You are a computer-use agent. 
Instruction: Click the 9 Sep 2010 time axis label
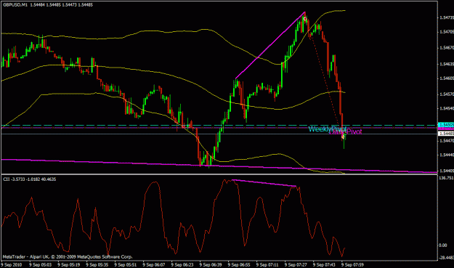tap(12, 265)
